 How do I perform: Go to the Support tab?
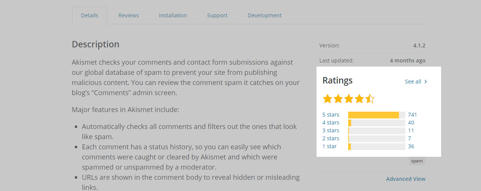click(x=217, y=15)
